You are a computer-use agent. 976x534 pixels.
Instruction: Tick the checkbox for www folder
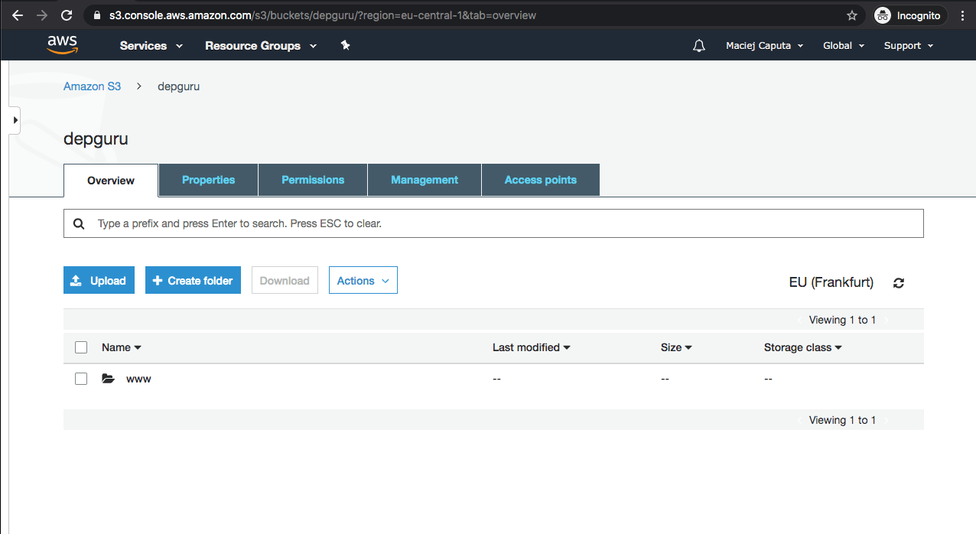[81, 379]
